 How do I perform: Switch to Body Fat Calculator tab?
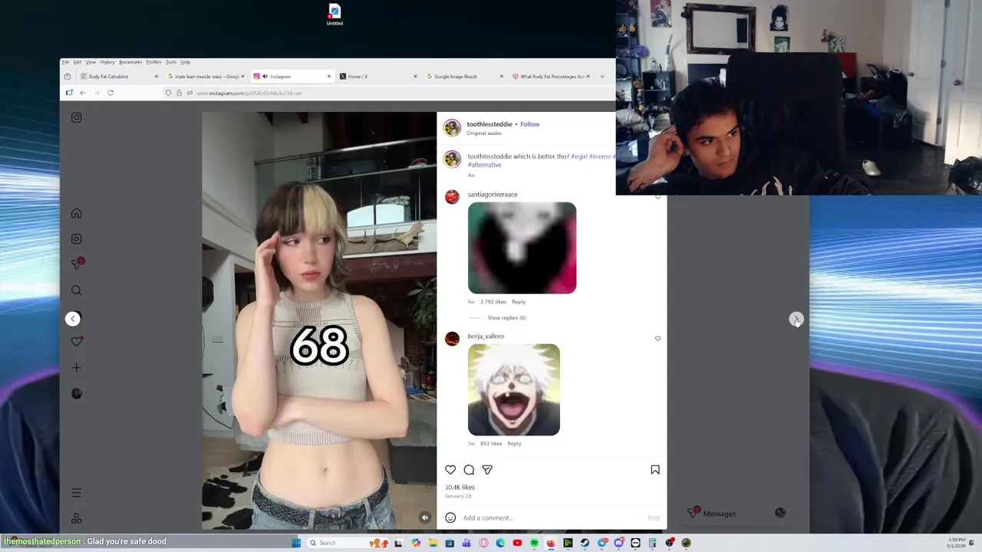pos(119,77)
